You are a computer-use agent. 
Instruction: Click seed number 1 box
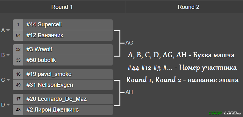[18, 24]
